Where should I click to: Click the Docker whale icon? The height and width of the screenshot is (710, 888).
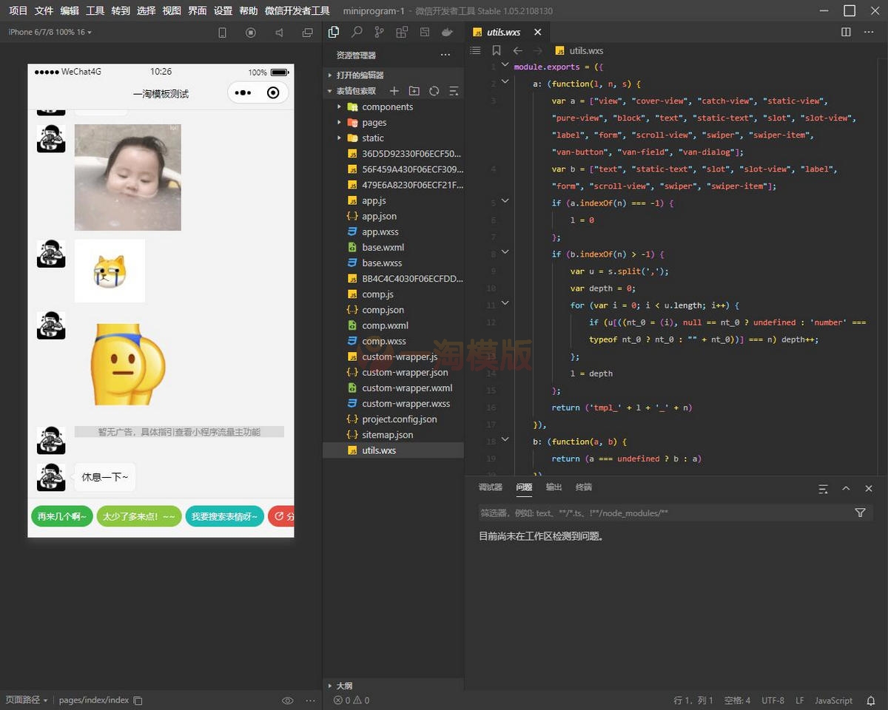pos(446,33)
